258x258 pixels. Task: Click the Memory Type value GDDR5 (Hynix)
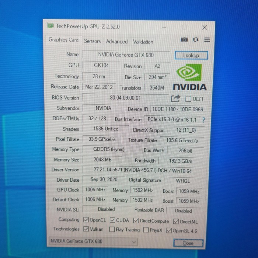tap(109, 149)
